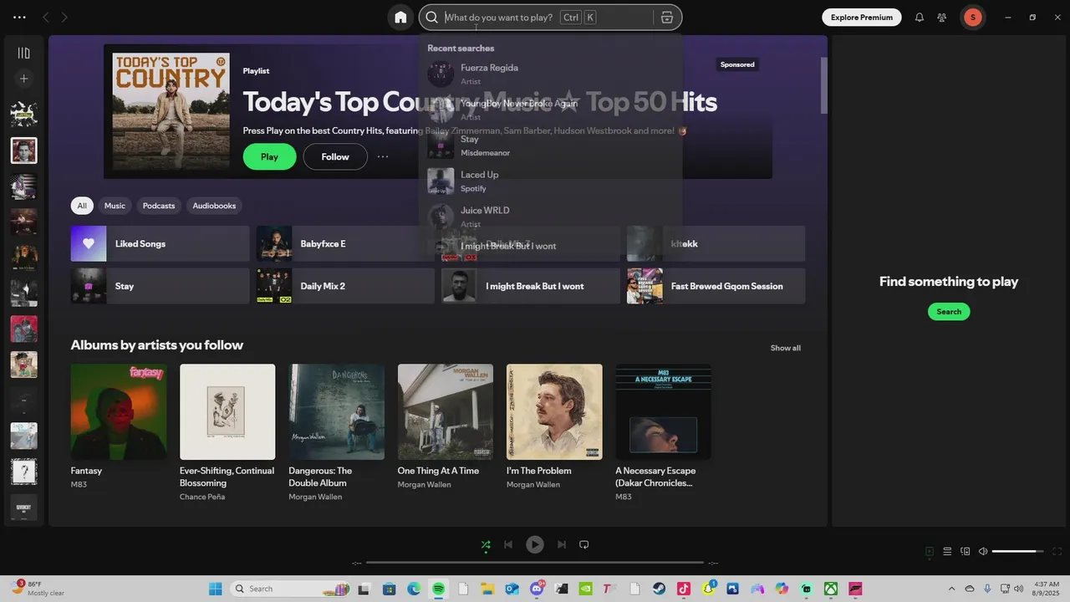
Task: Open the Stay tile under Liked Songs
Action: (x=160, y=286)
